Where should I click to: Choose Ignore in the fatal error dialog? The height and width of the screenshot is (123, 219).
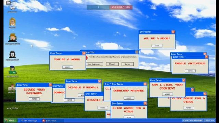(x=128, y=64)
